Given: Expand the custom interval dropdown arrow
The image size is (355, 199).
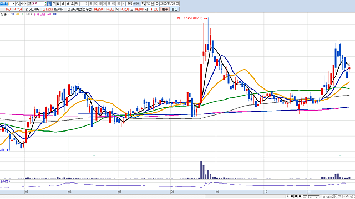Looking at the screenshot, I should click(x=123, y=4).
